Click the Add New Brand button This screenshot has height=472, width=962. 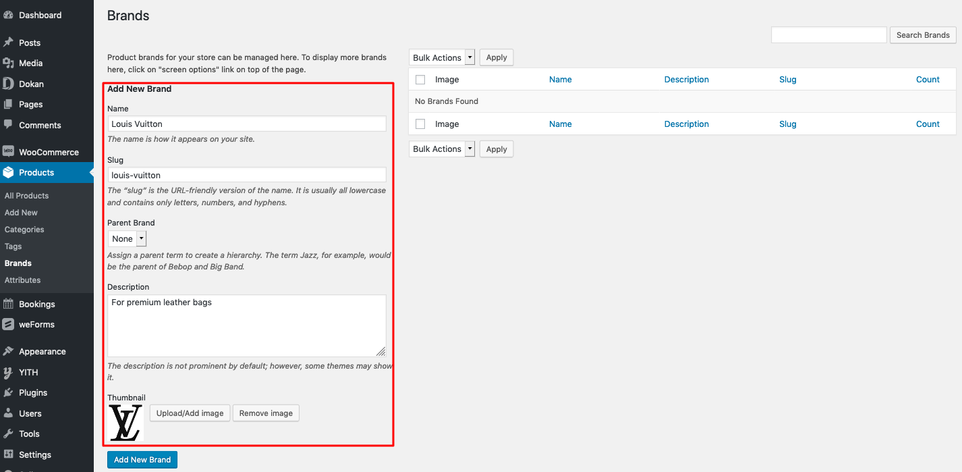[142, 460]
